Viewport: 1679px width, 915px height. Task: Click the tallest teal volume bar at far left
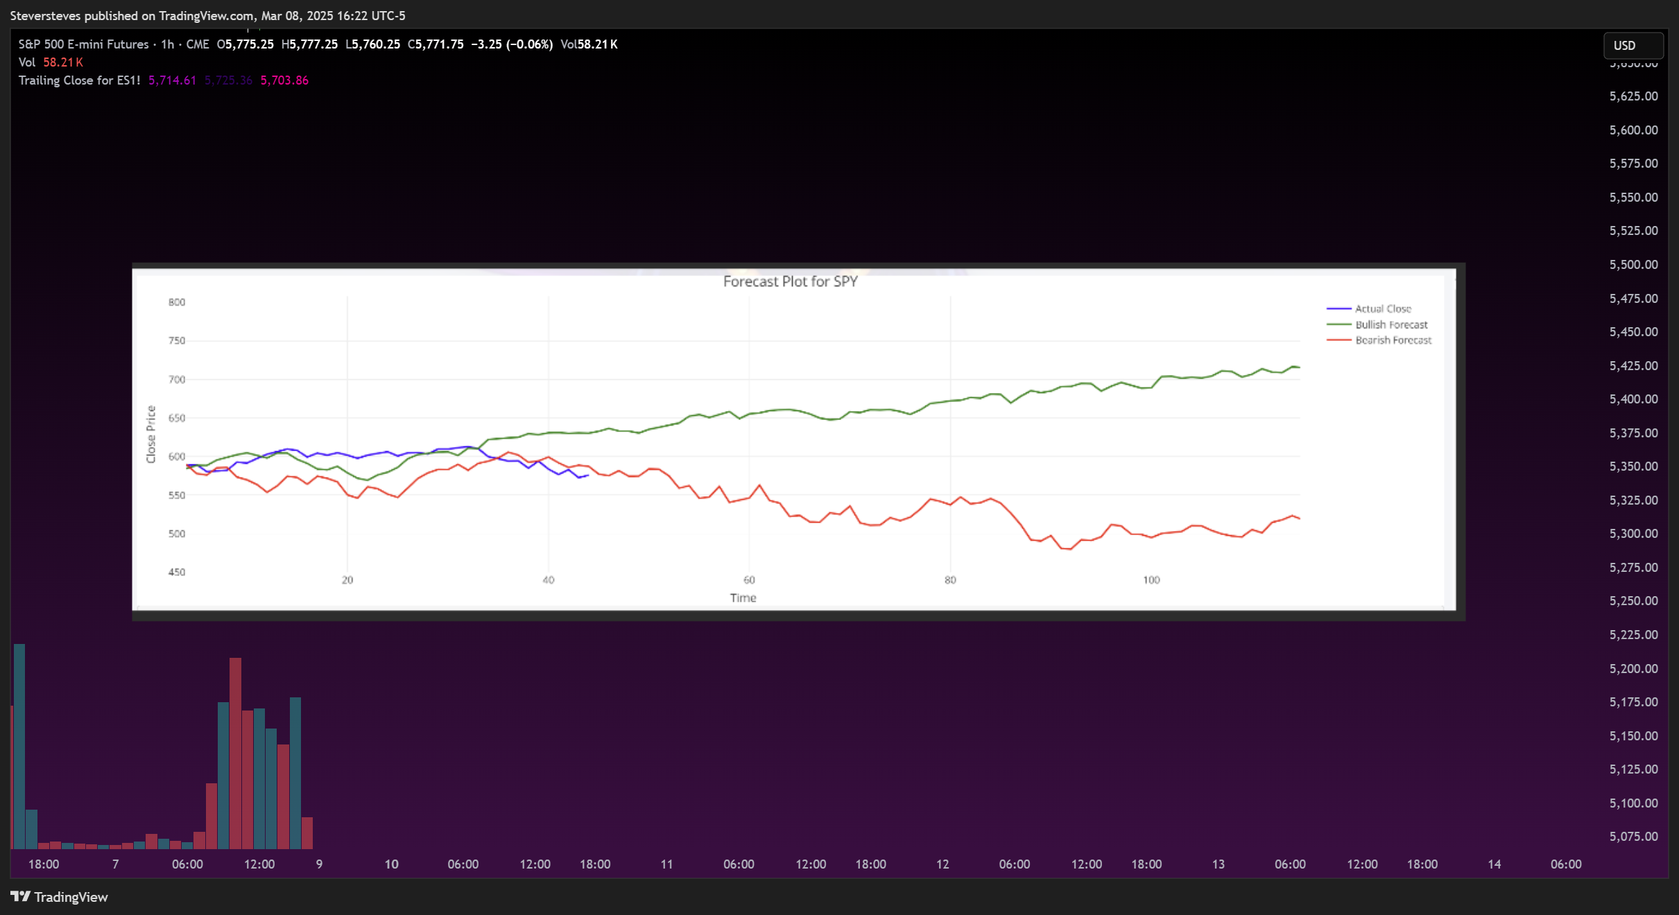(x=19, y=747)
